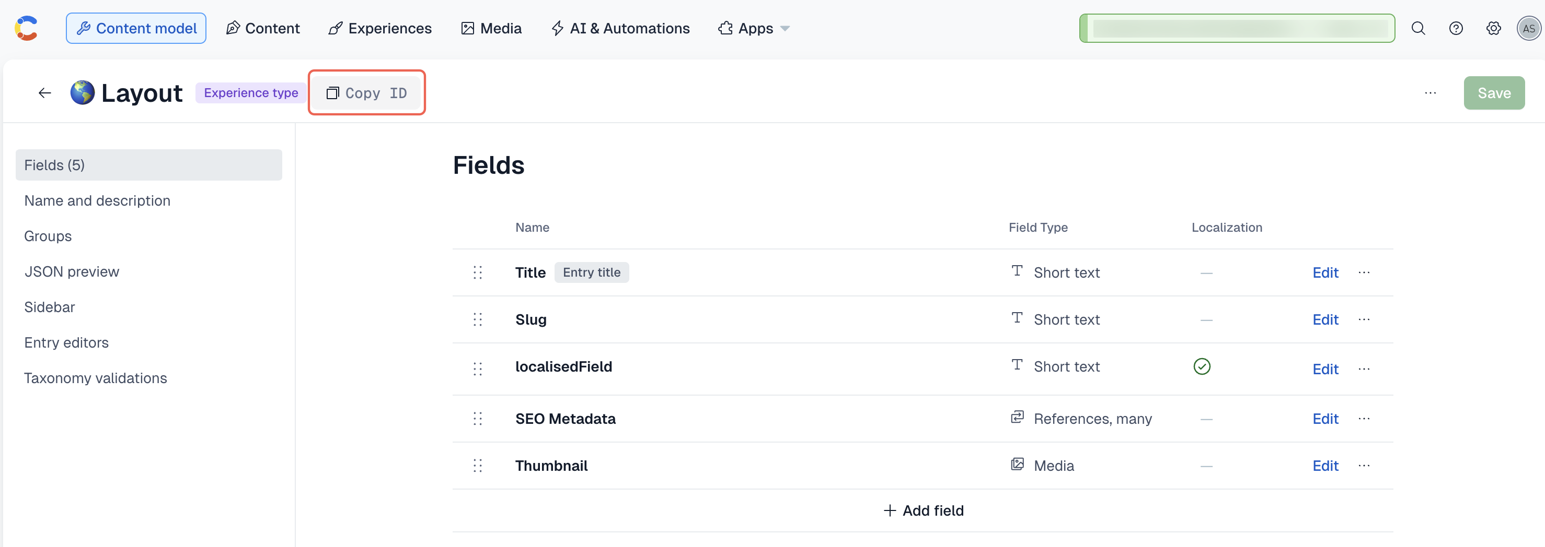Open the overflow menu on SEO Metadata row

coord(1365,419)
